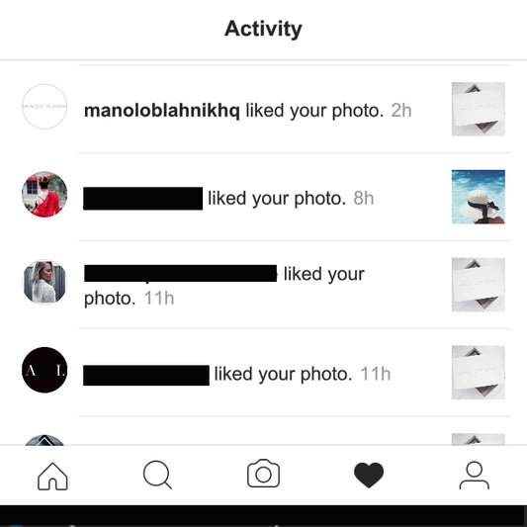Image resolution: width=527 pixels, height=527 pixels.
Task: Tap the Camera icon to post
Action: tap(263, 474)
